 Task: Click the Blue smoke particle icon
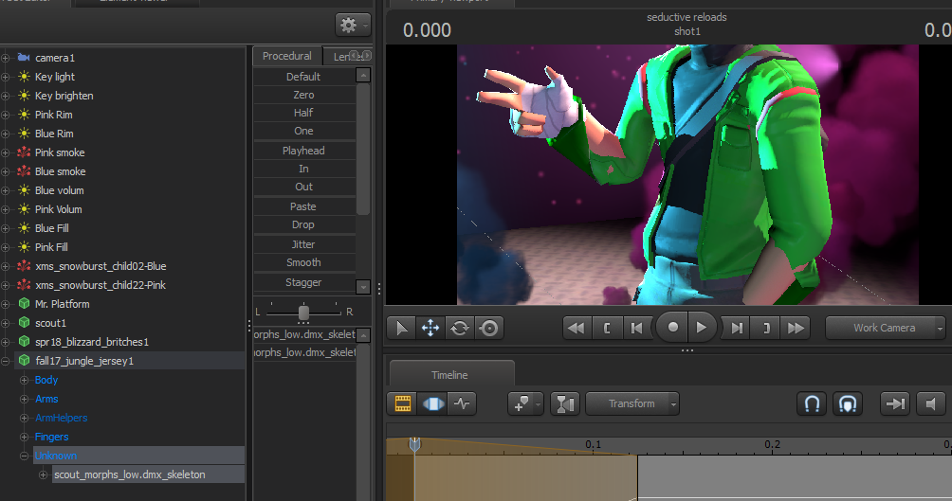coord(24,171)
